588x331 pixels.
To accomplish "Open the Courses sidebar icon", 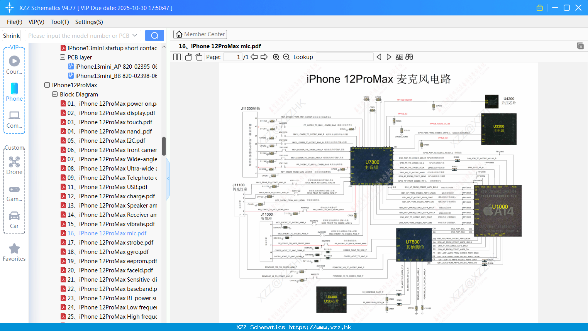I will pos(14,64).
